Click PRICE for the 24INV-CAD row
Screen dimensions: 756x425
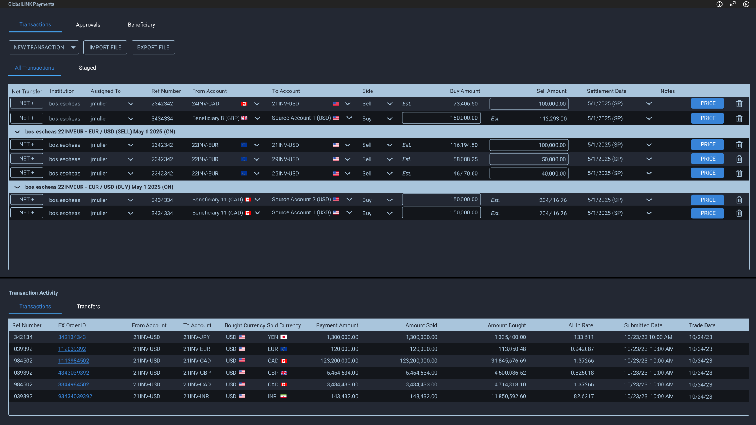click(x=708, y=103)
